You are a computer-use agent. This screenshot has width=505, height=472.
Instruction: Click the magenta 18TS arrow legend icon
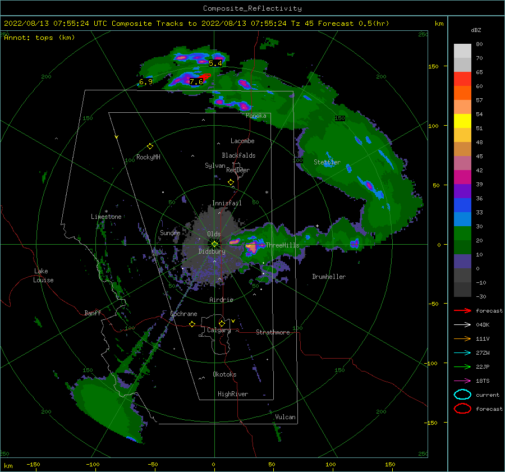click(462, 381)
